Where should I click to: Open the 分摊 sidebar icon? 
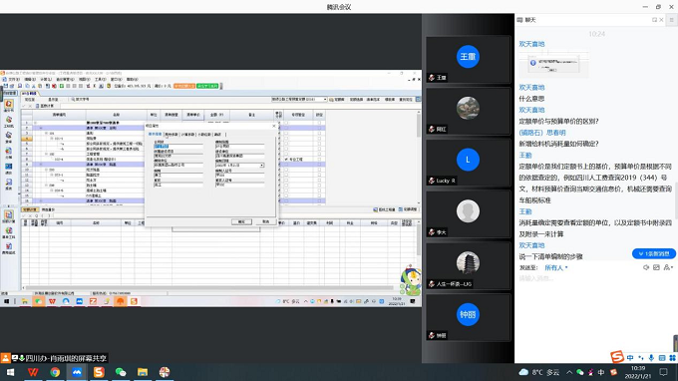point(9,153)
